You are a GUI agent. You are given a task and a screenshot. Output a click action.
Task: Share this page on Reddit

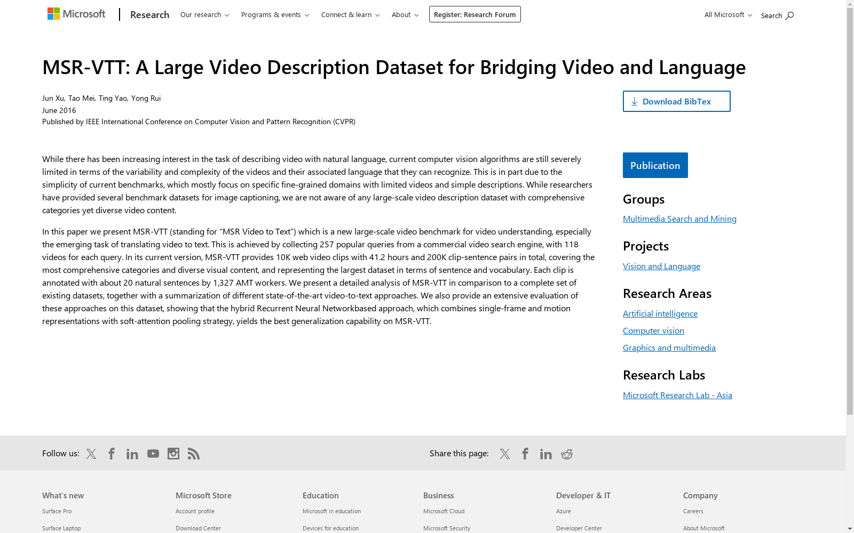[566, 454]
